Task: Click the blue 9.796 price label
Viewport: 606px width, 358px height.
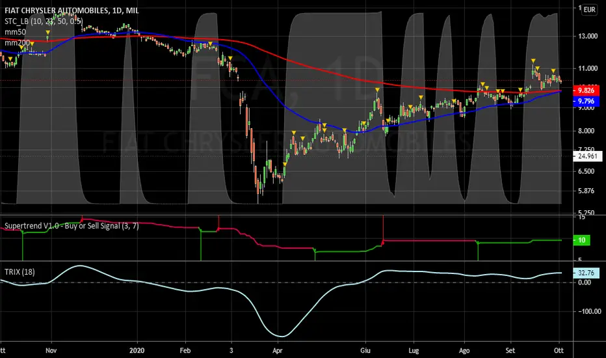Action: [x=586, y=101]
